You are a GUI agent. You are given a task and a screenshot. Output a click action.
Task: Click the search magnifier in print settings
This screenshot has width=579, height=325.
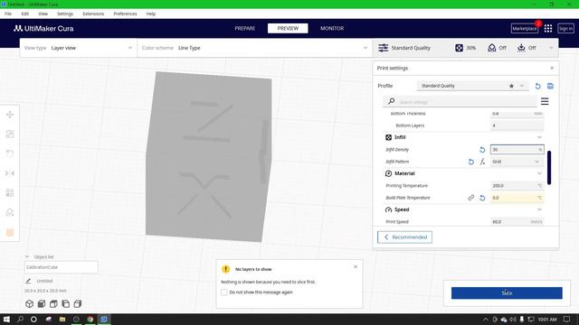click(x=392, y=101)
